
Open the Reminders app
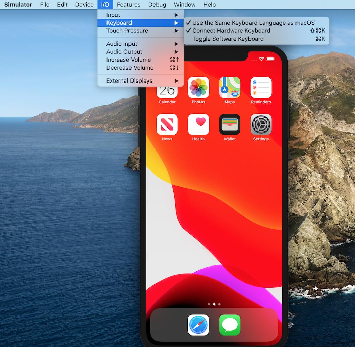click(x=261, y=88)
